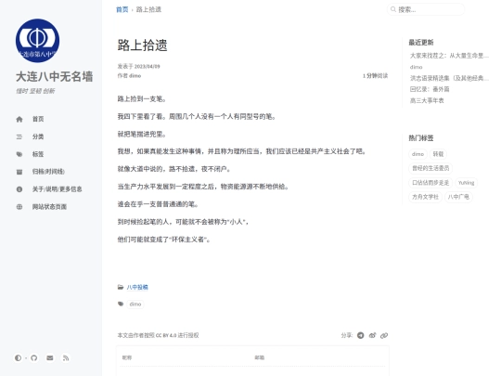Click the 发表于 2023/04/09 date

pos(138,66)
